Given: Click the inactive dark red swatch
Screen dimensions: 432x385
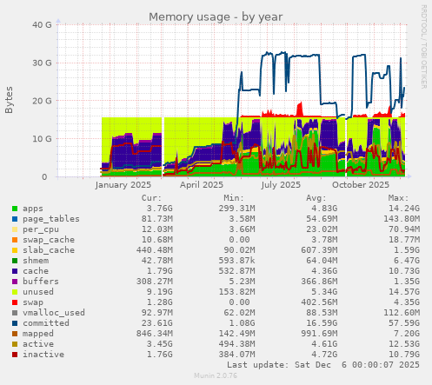Looking at the screenshot, I should click(15, 355).
